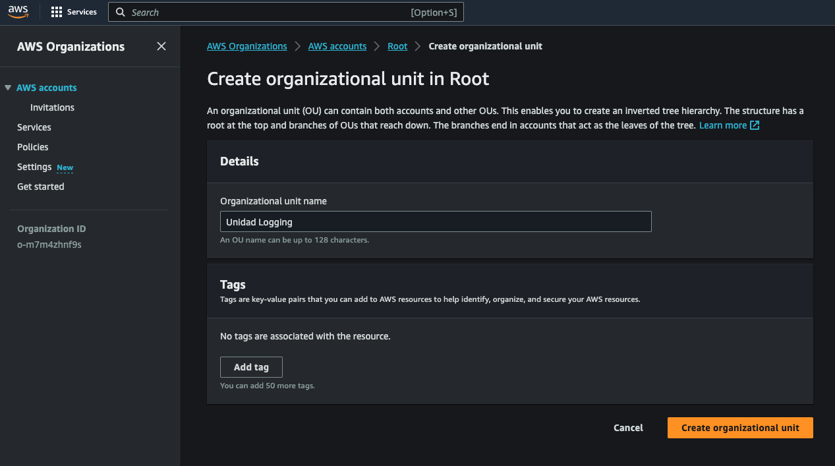The width and height of the screenshot is (835, 466).
Task: Click the Learn more external link icon
Action: coord(755,125)
